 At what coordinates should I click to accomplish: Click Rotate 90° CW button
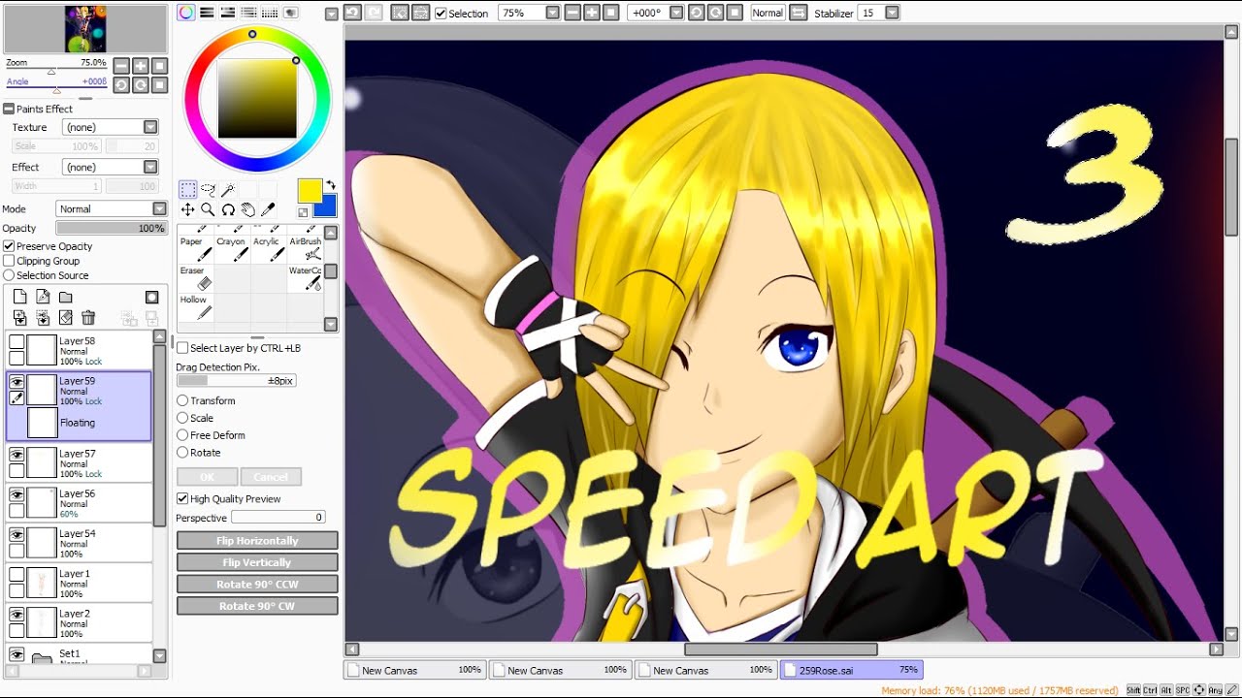click(x=257, y=606)
